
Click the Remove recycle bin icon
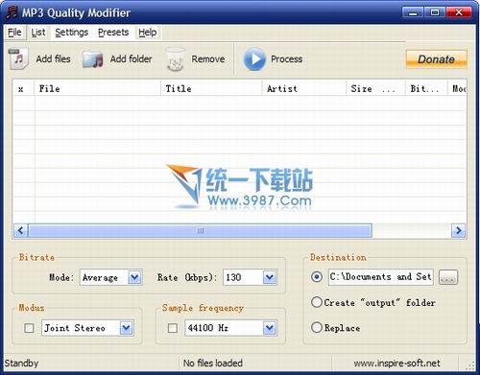click(x=175, y=59)
